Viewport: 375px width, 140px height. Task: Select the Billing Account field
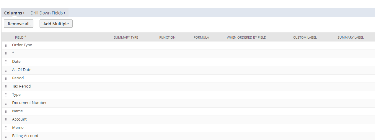(x=25, y=136)
